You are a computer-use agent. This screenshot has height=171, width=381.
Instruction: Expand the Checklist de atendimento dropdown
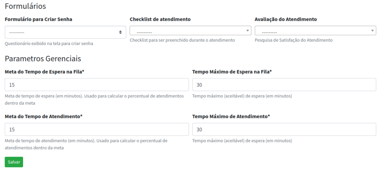point(190,30)
